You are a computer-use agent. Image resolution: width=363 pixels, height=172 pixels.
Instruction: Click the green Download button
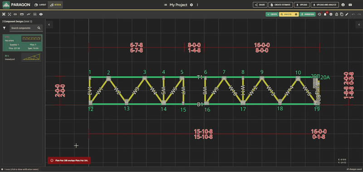(x=308, y=14)
